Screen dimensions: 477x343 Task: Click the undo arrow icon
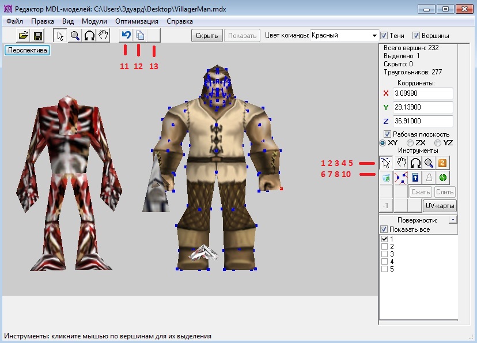[x=126, y=36]
